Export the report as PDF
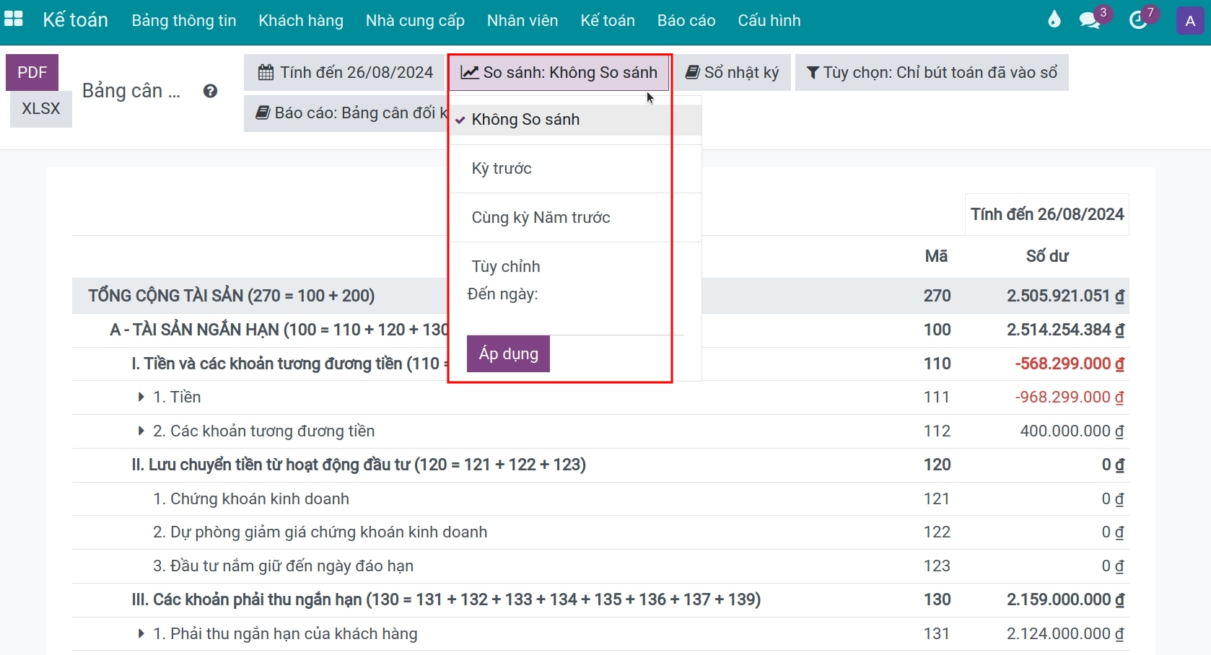Screen dimensions: 1211x655 (x=32, y=72)
